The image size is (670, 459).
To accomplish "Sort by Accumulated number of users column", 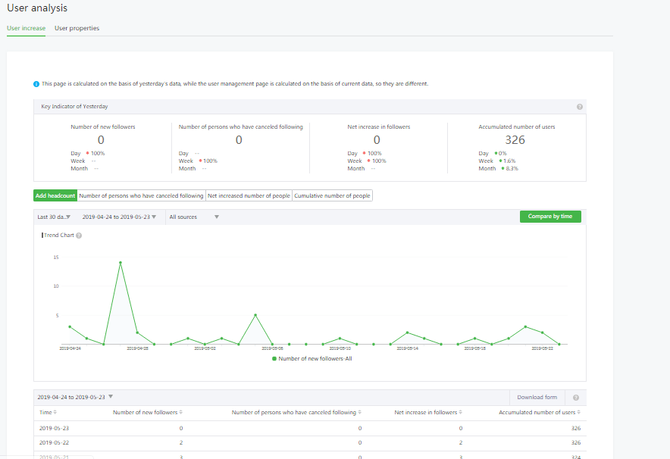I will (x=579, y=413).
